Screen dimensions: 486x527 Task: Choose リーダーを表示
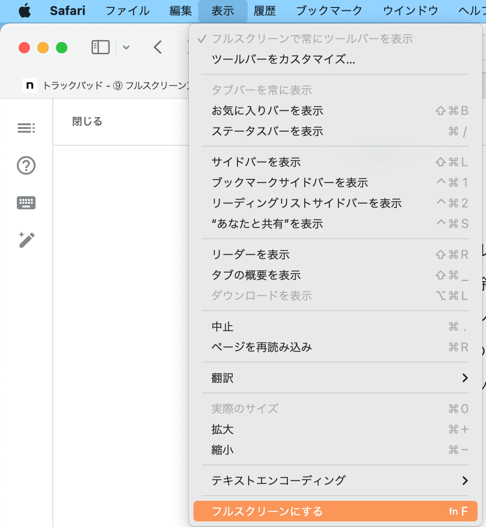336,255
